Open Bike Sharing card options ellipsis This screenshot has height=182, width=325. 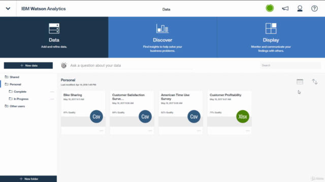pos(102,131)
